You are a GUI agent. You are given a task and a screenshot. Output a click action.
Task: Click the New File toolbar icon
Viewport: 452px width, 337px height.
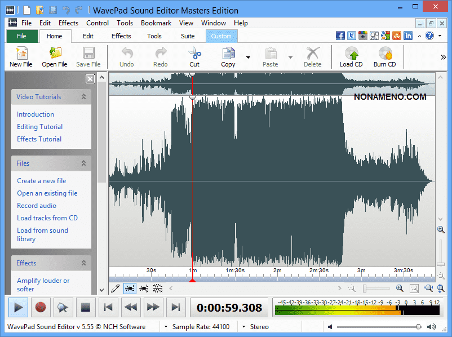[x=21, y=54]
